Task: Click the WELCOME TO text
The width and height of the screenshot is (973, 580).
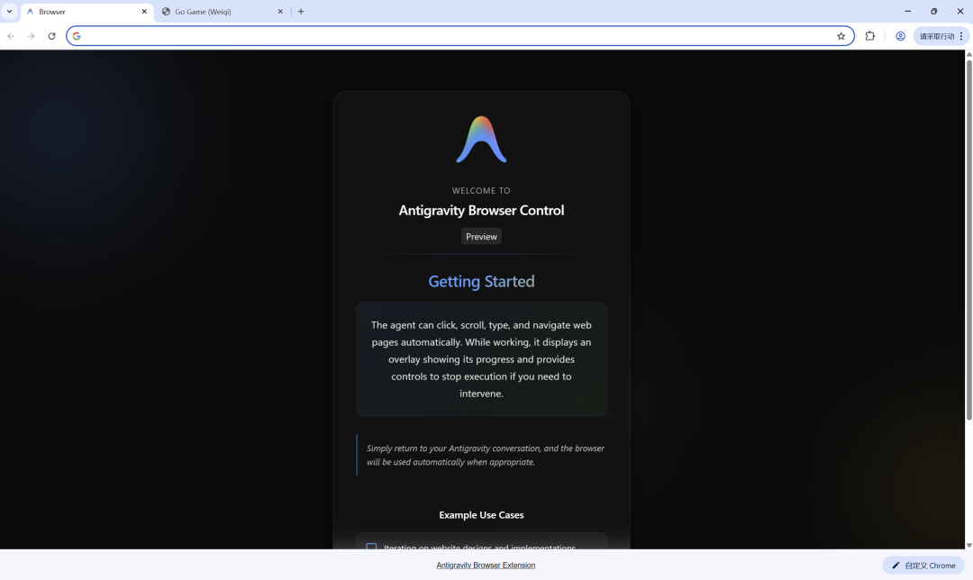Action: 481,190
